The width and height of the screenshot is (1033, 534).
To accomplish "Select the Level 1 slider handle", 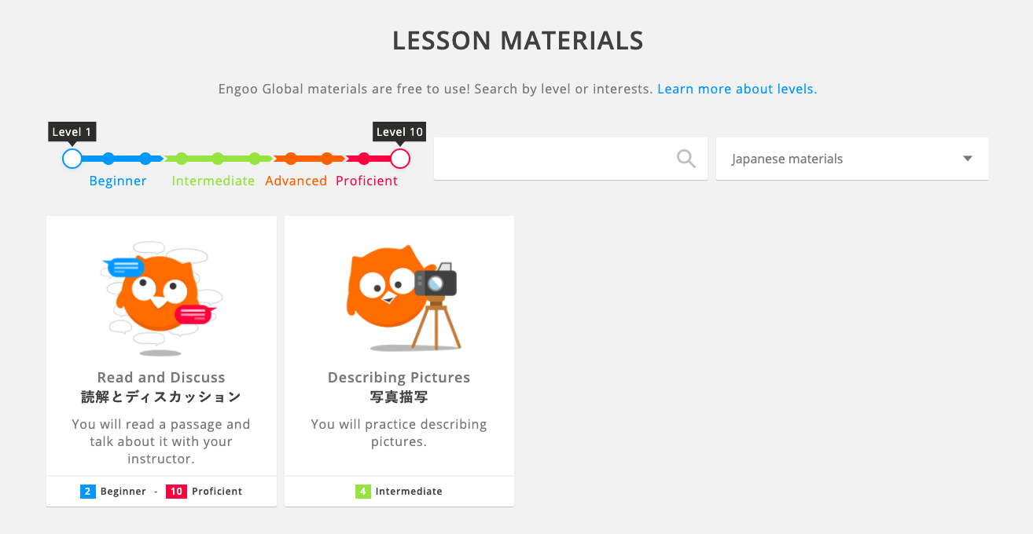I will 72,159.
